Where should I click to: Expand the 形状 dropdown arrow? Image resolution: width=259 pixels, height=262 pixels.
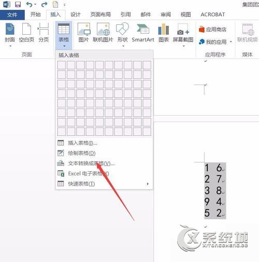(123, 46)
